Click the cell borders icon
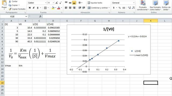This screenshot has width=172, height=96. [45, 8]
